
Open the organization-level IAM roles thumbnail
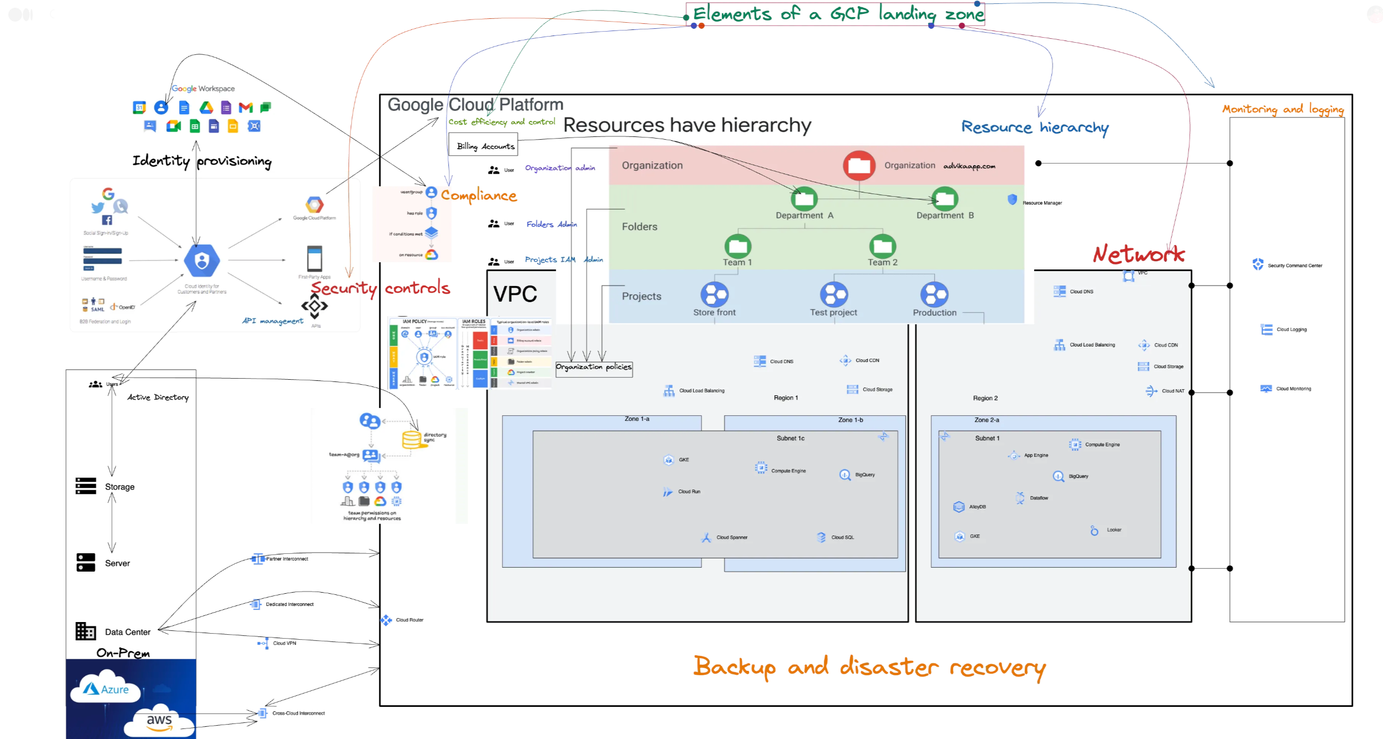[522, 353]
